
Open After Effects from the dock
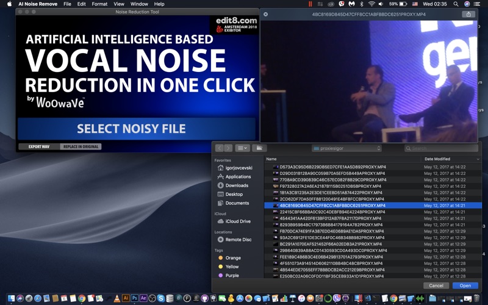143,298
